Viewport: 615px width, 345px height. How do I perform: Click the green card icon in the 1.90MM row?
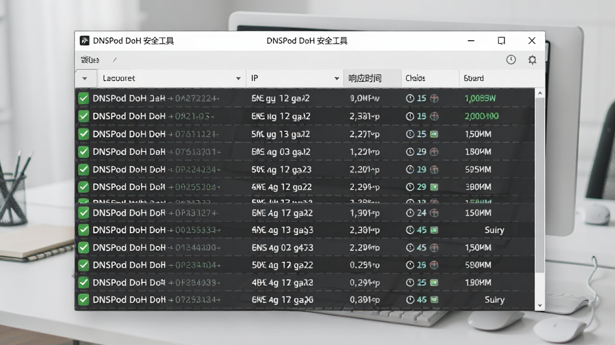(434, 283)
